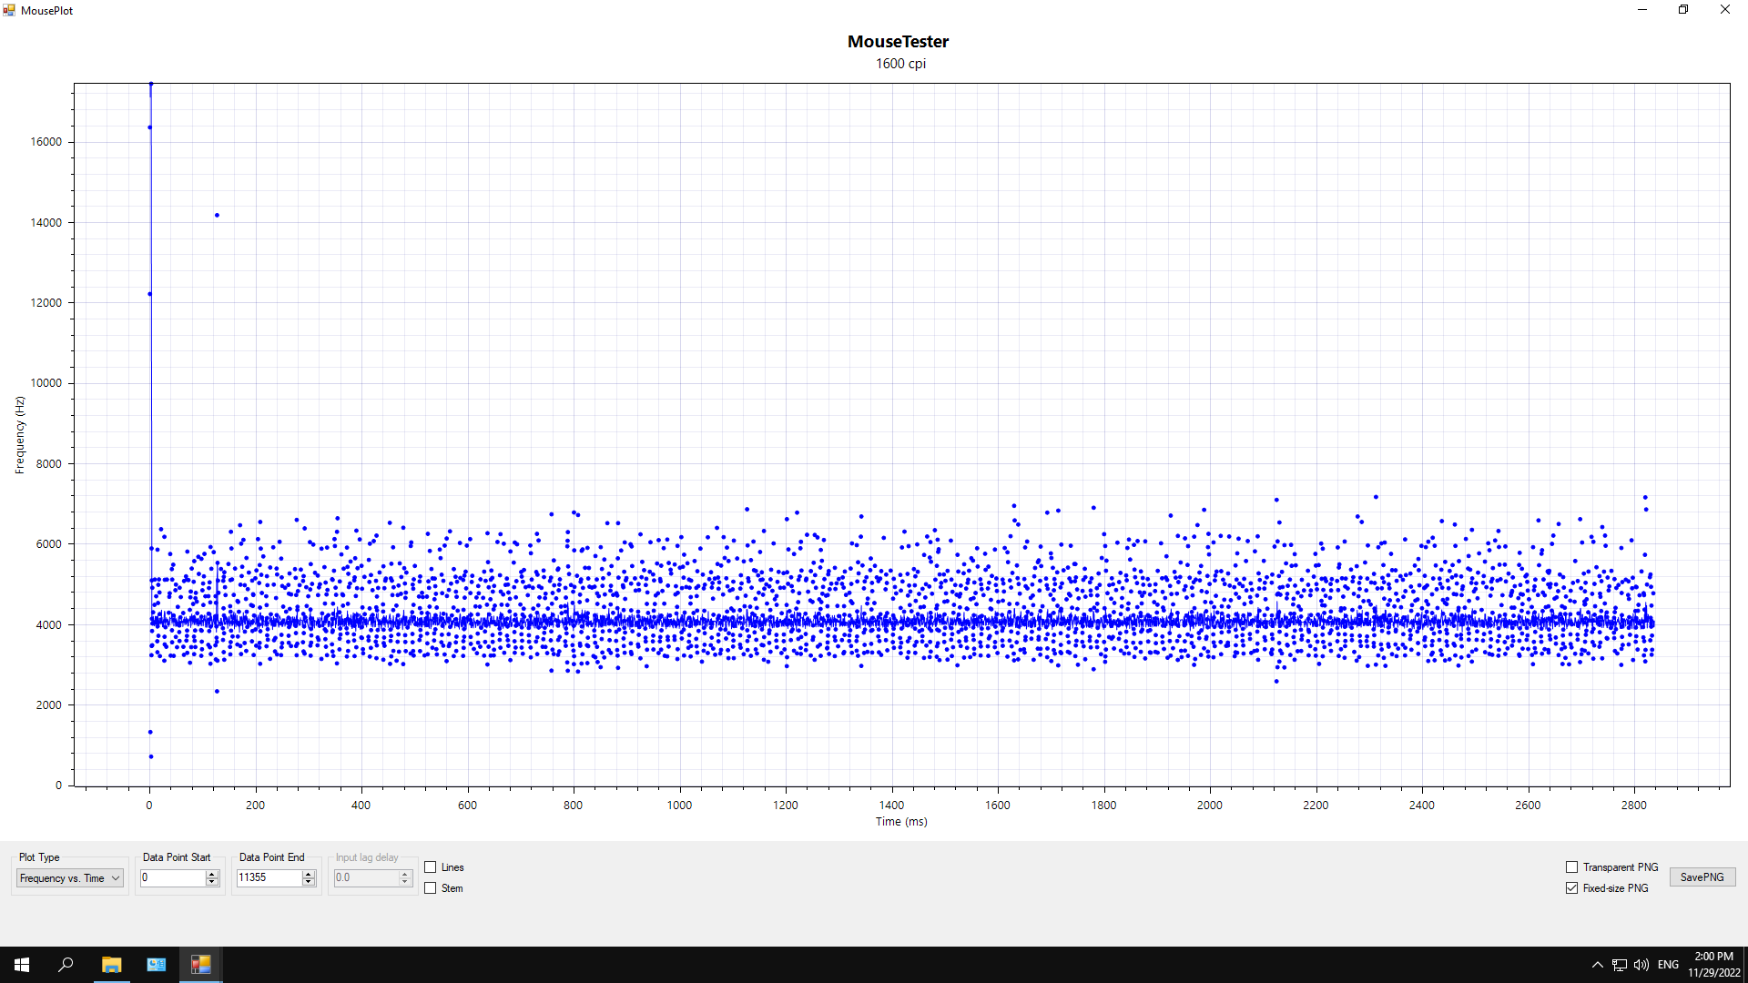
Task: Click the MouseTester app taskbar icon
Action: [x=201, y=965]
